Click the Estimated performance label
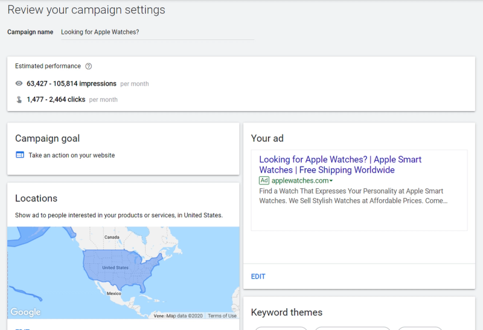 (48, 66)
